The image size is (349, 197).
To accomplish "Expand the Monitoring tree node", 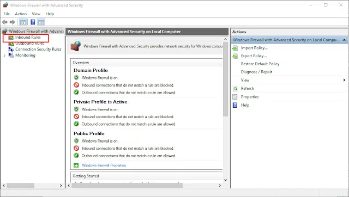I will (x=4, y=56).
